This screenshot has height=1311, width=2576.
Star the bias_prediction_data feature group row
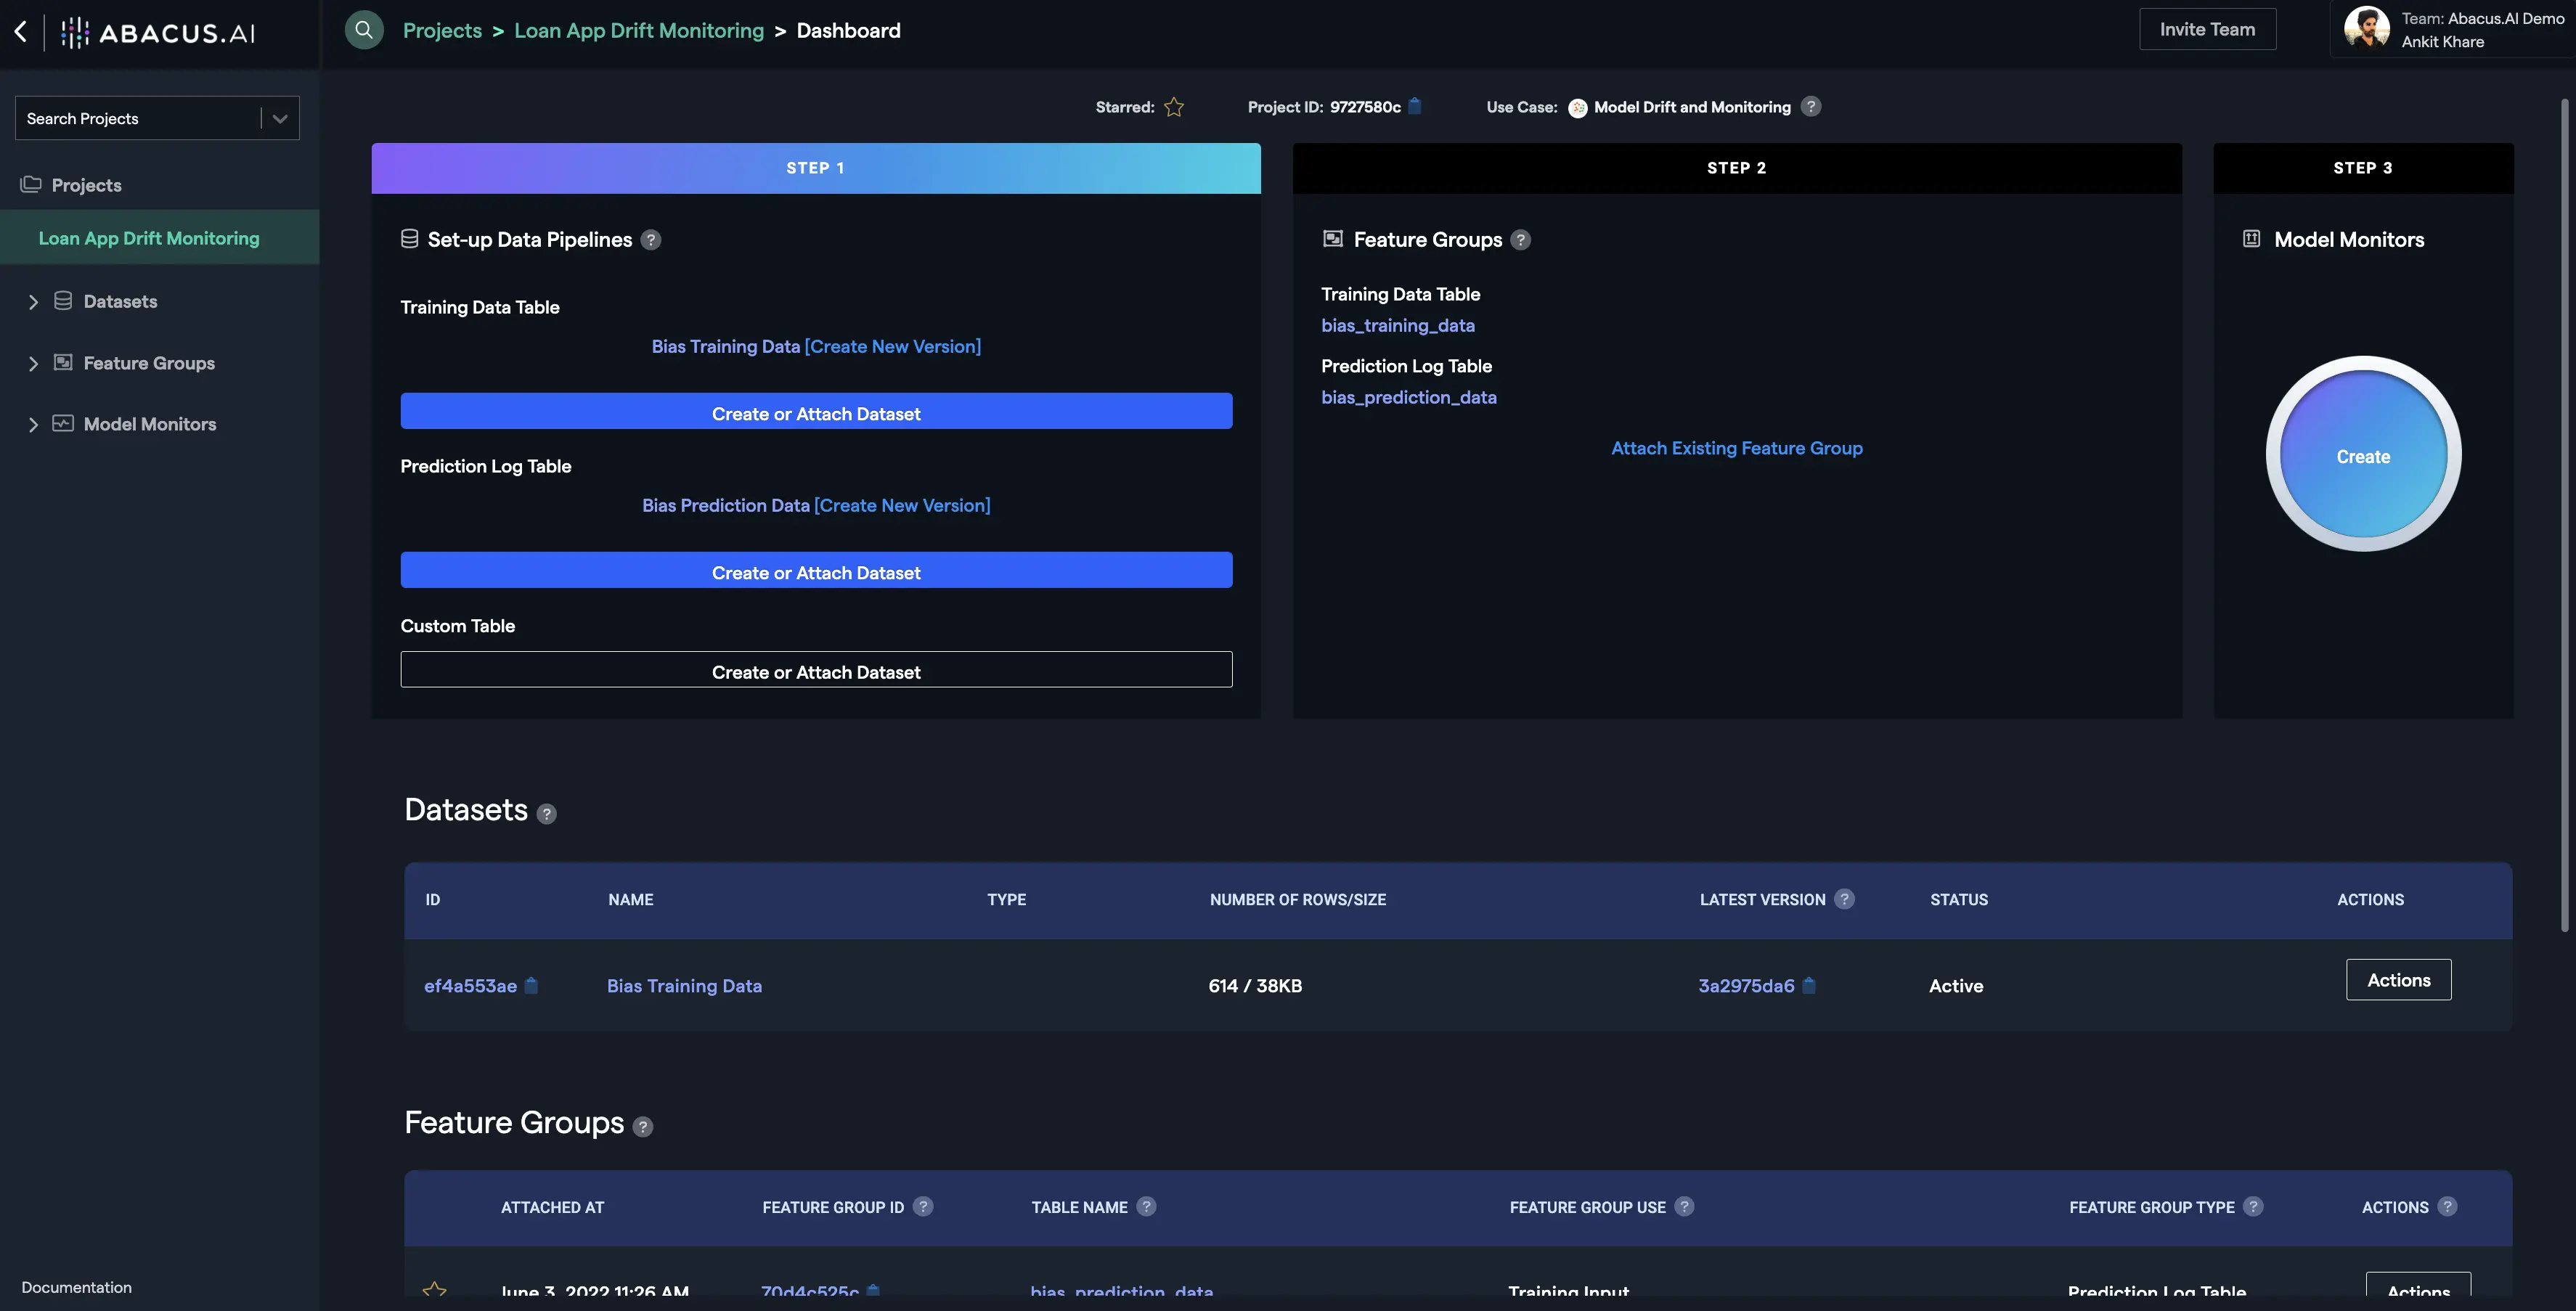(435, 1291)
